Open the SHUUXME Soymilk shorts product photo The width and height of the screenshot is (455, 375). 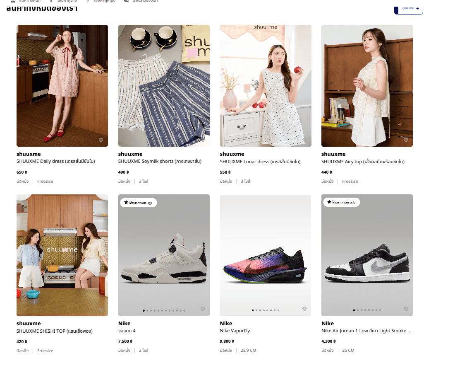pyautogui.click(x=164, y=86)
